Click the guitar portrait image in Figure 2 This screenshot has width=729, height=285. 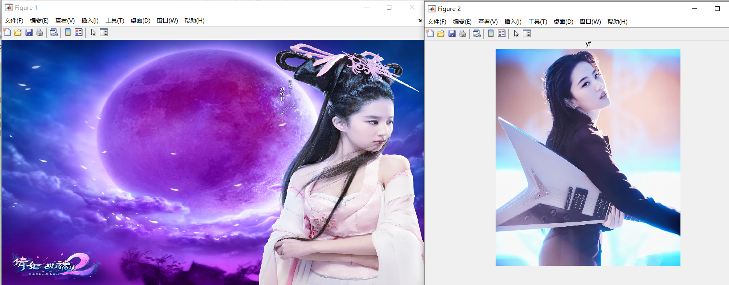pos(588,157)
